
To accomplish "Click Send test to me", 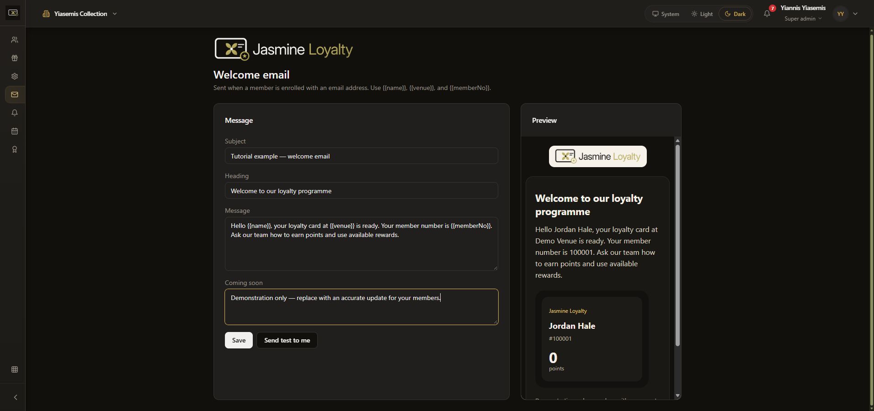I will [x=287, y=340].
